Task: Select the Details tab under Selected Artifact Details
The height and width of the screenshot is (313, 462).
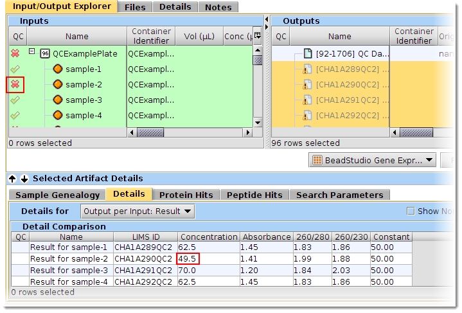Action: pos(129,194)
